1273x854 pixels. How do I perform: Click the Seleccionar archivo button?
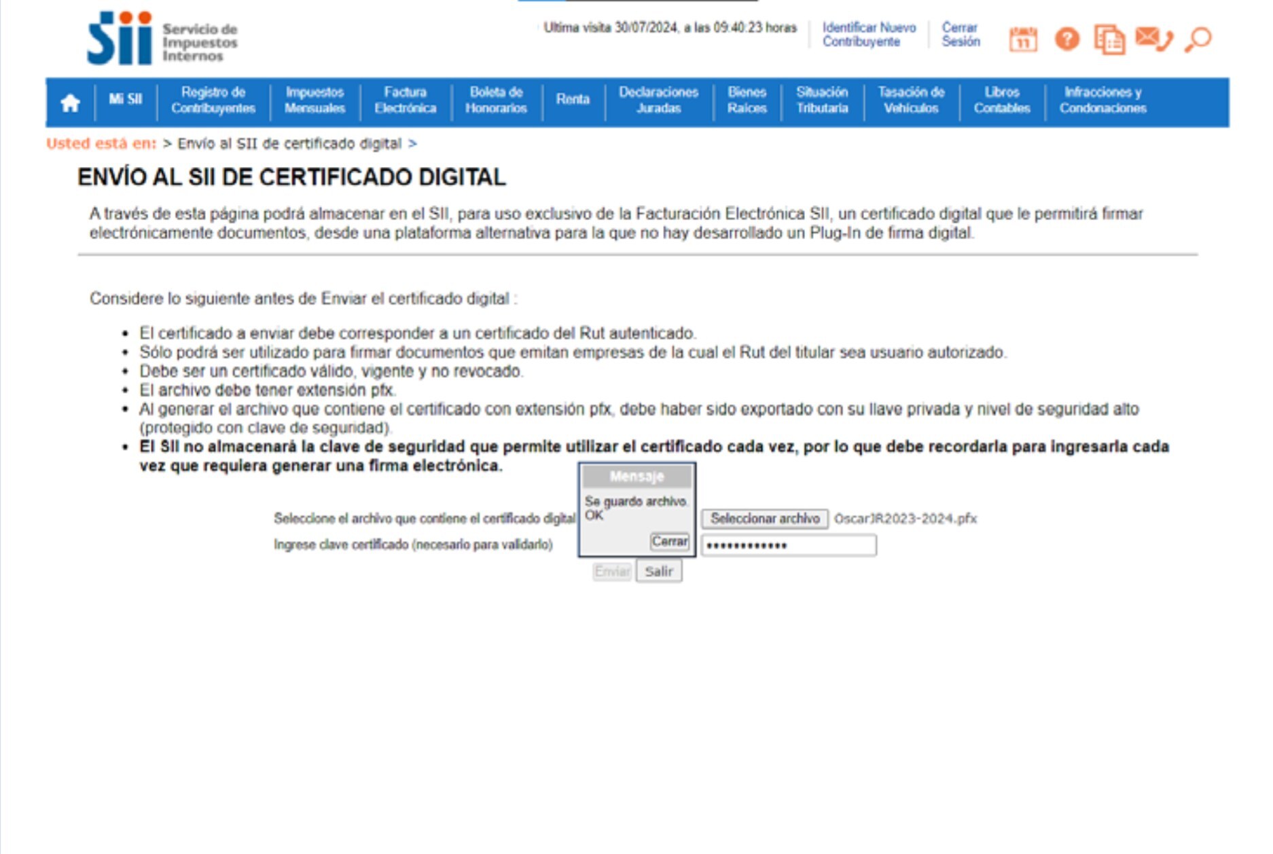click(x=765, y=519)
